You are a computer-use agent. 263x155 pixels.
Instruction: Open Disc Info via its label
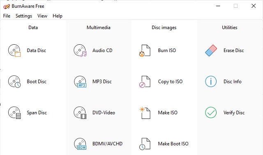[x=233, y=82]
